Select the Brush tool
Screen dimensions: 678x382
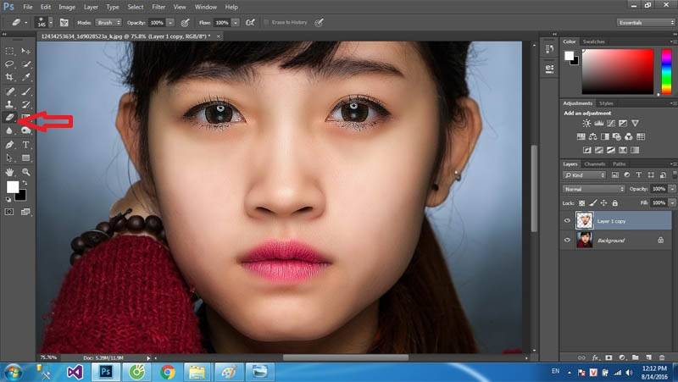26,91
